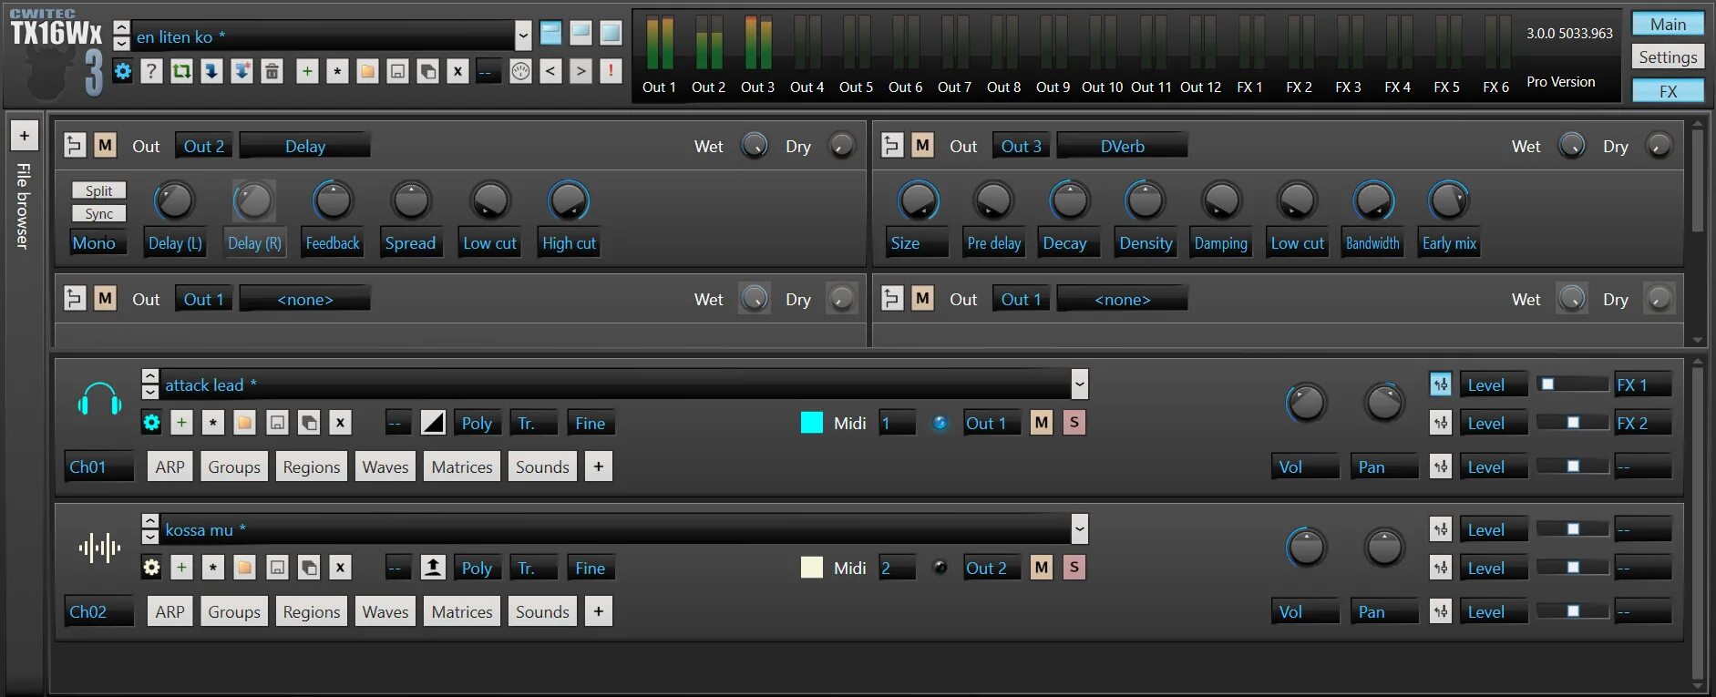Open performance file with top folder icon
The width and height of the screenshot is (1716, 697).
[367, 71]
